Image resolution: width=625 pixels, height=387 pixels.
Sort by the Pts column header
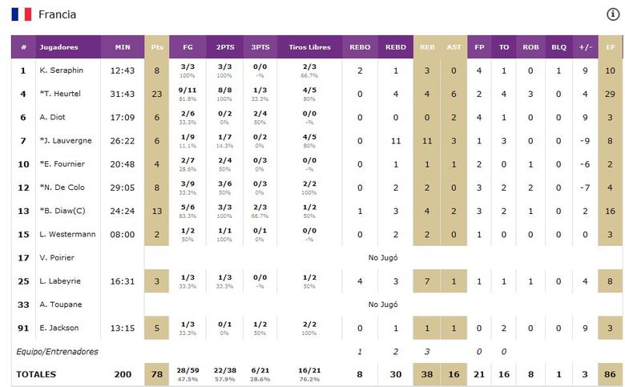(x=157, y=47)
